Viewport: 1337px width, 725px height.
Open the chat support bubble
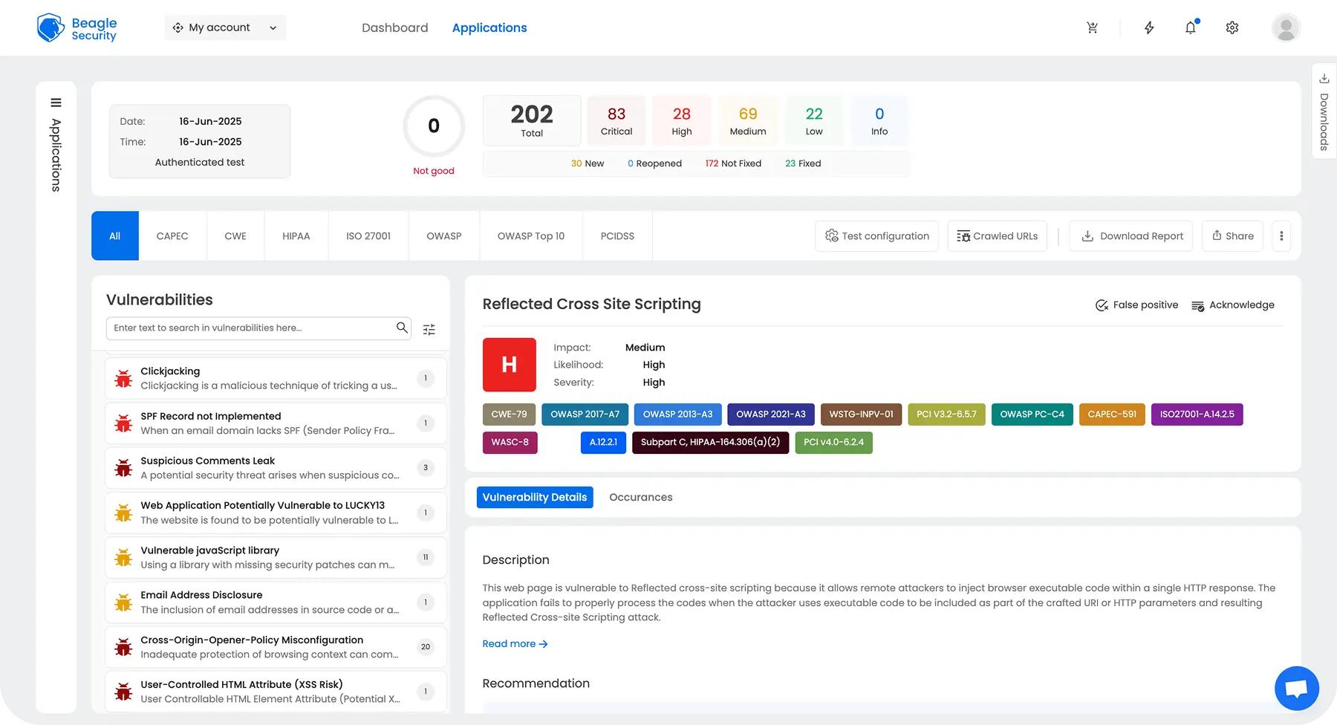click(x=1297, y=689)
